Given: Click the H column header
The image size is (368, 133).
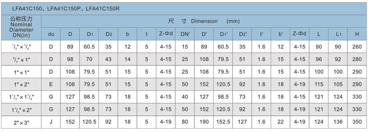Looking at the screenshot, I should click(x=357, y=34).
